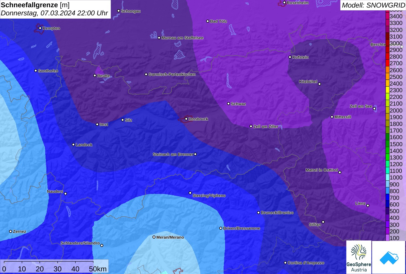Click the Landeck location dot
The height and width of the screenshot is (274, 406).
click(x=73, y=144)
